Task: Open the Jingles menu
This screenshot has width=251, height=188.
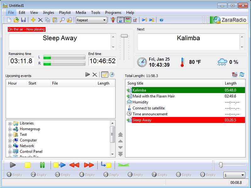Action: click(48, 13)
